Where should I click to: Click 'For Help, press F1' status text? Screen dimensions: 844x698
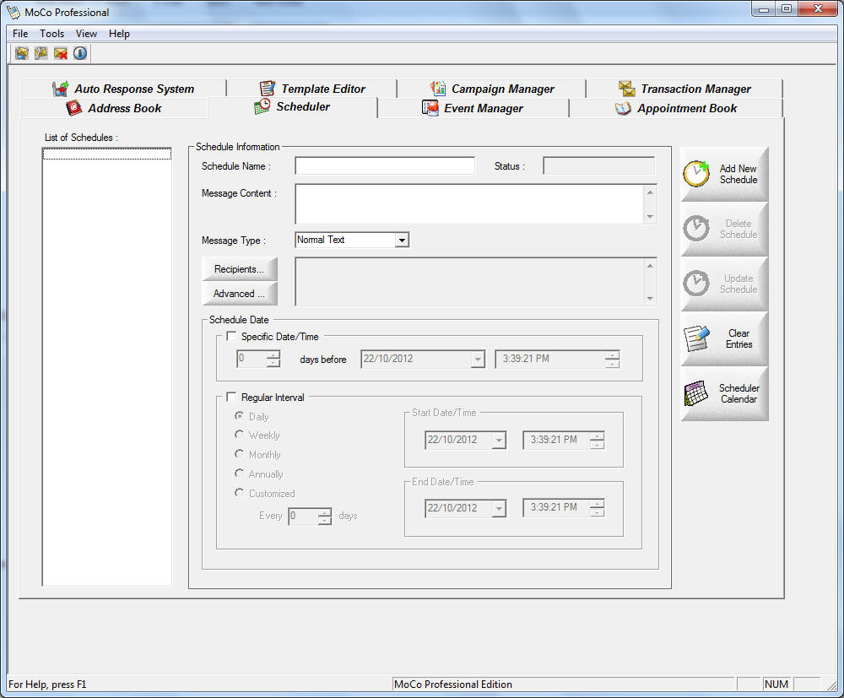tap(47, 684)
